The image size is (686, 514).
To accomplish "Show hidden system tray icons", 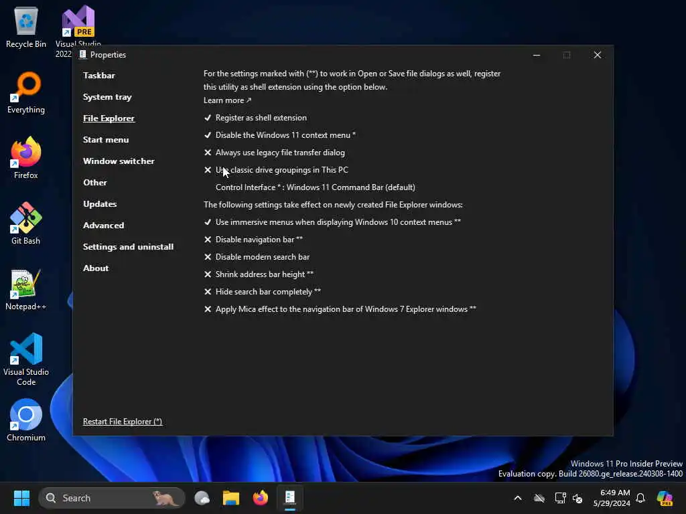I will point(518,498).
